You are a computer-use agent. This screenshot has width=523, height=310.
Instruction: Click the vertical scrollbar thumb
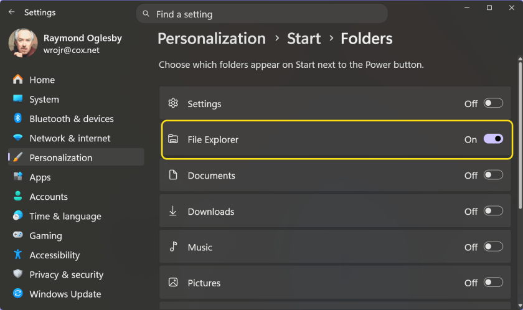[520, 135]
